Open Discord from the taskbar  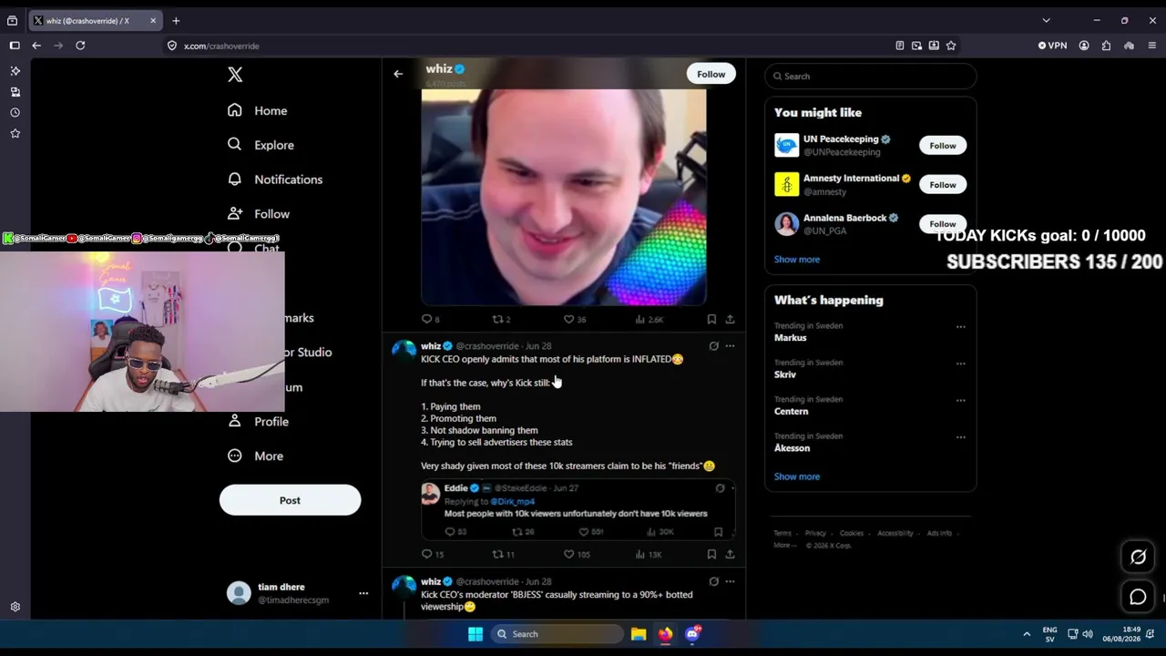692,634
